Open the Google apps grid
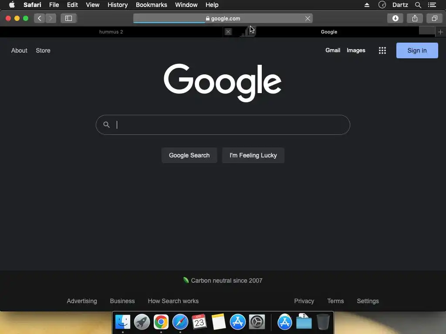 [x=382, y=50]
